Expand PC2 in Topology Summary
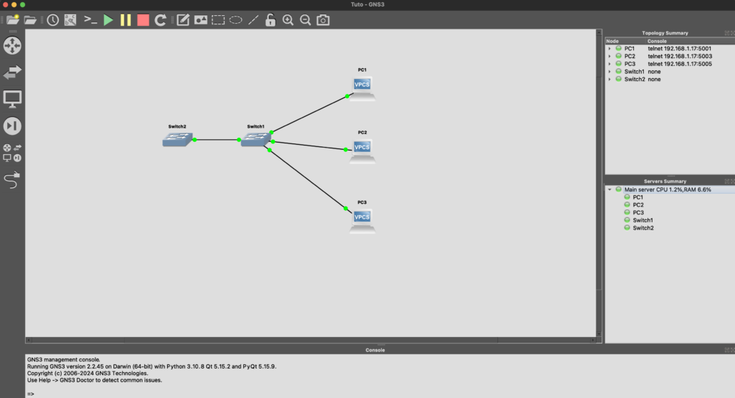This screenshot has height=398, width=735. pos(609,56)
